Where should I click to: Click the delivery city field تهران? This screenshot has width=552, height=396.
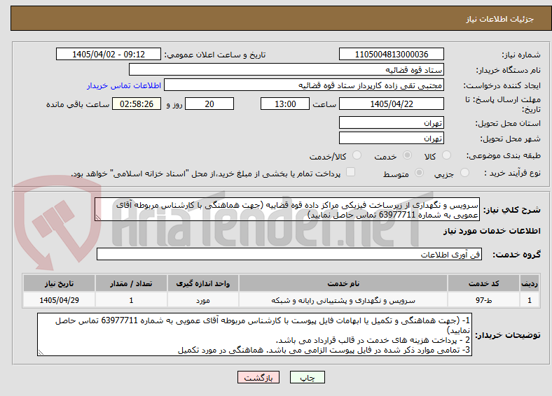[391, 139]
